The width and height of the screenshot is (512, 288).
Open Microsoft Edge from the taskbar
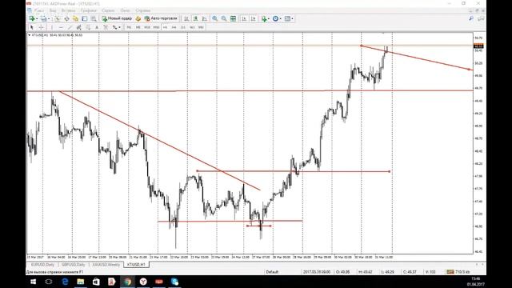65,282
